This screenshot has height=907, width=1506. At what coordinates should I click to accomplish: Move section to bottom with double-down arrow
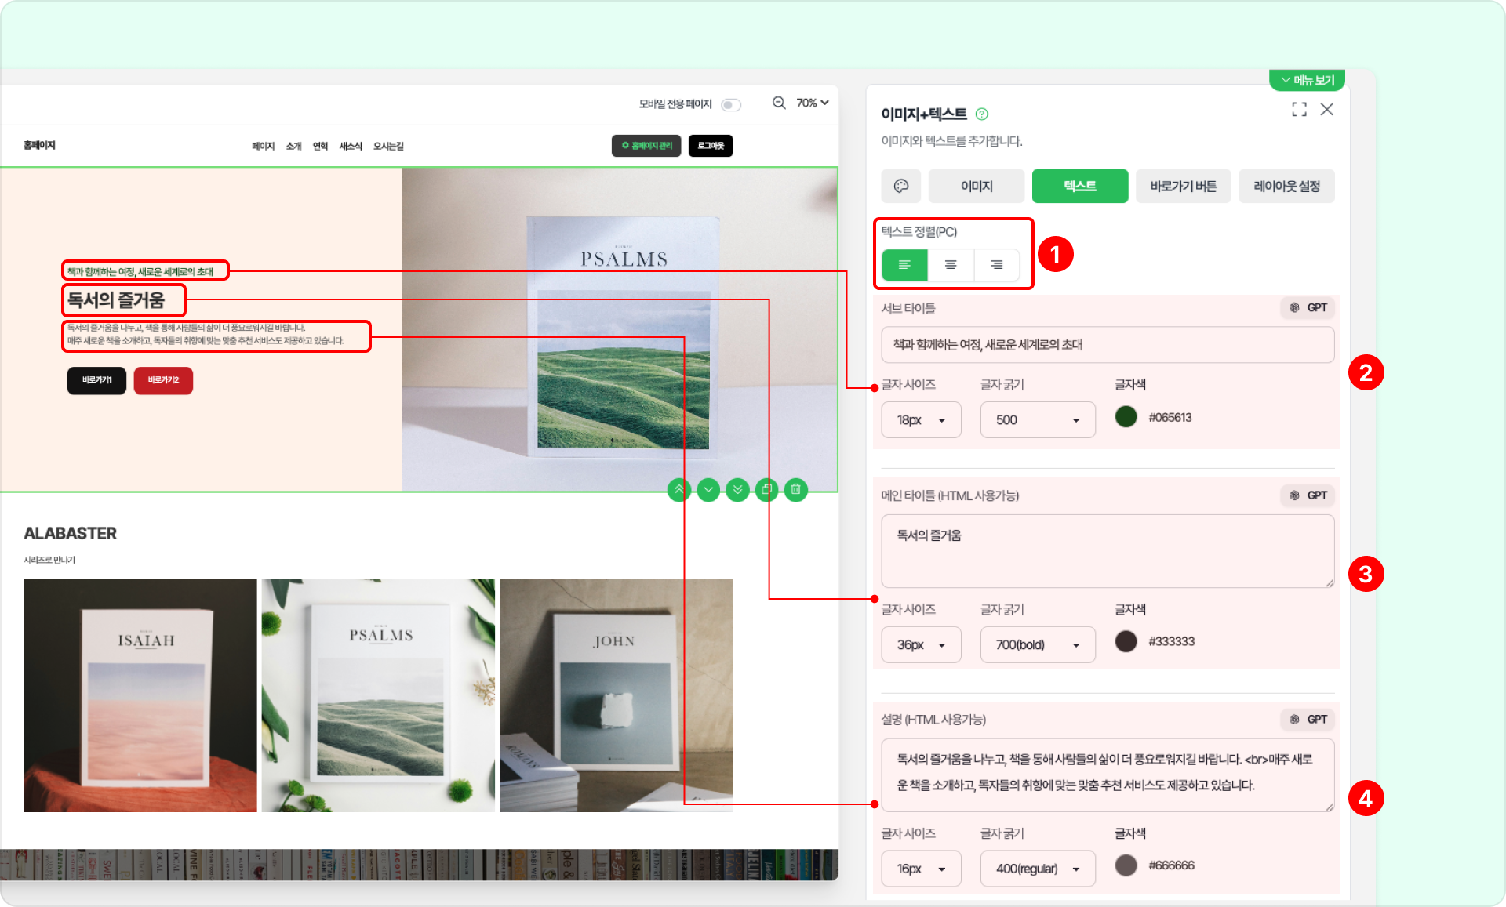point(737,490)
